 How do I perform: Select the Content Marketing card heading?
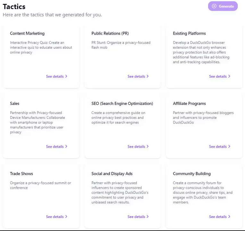click(27, 33)
